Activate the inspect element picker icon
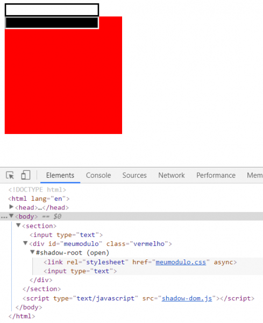Image resolution: width=263 pixels, height=323 pixels. (x=10, y=175)
